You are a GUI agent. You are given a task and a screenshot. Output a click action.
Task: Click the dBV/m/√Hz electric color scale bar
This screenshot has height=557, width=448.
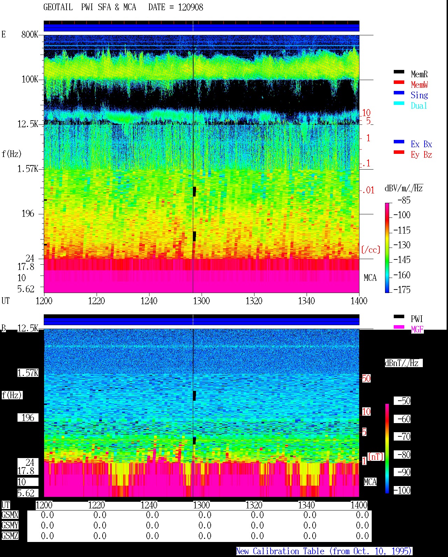point(387,248)
